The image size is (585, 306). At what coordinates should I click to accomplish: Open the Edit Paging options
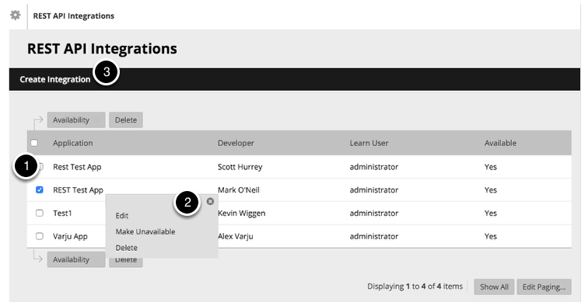[544, 287]
